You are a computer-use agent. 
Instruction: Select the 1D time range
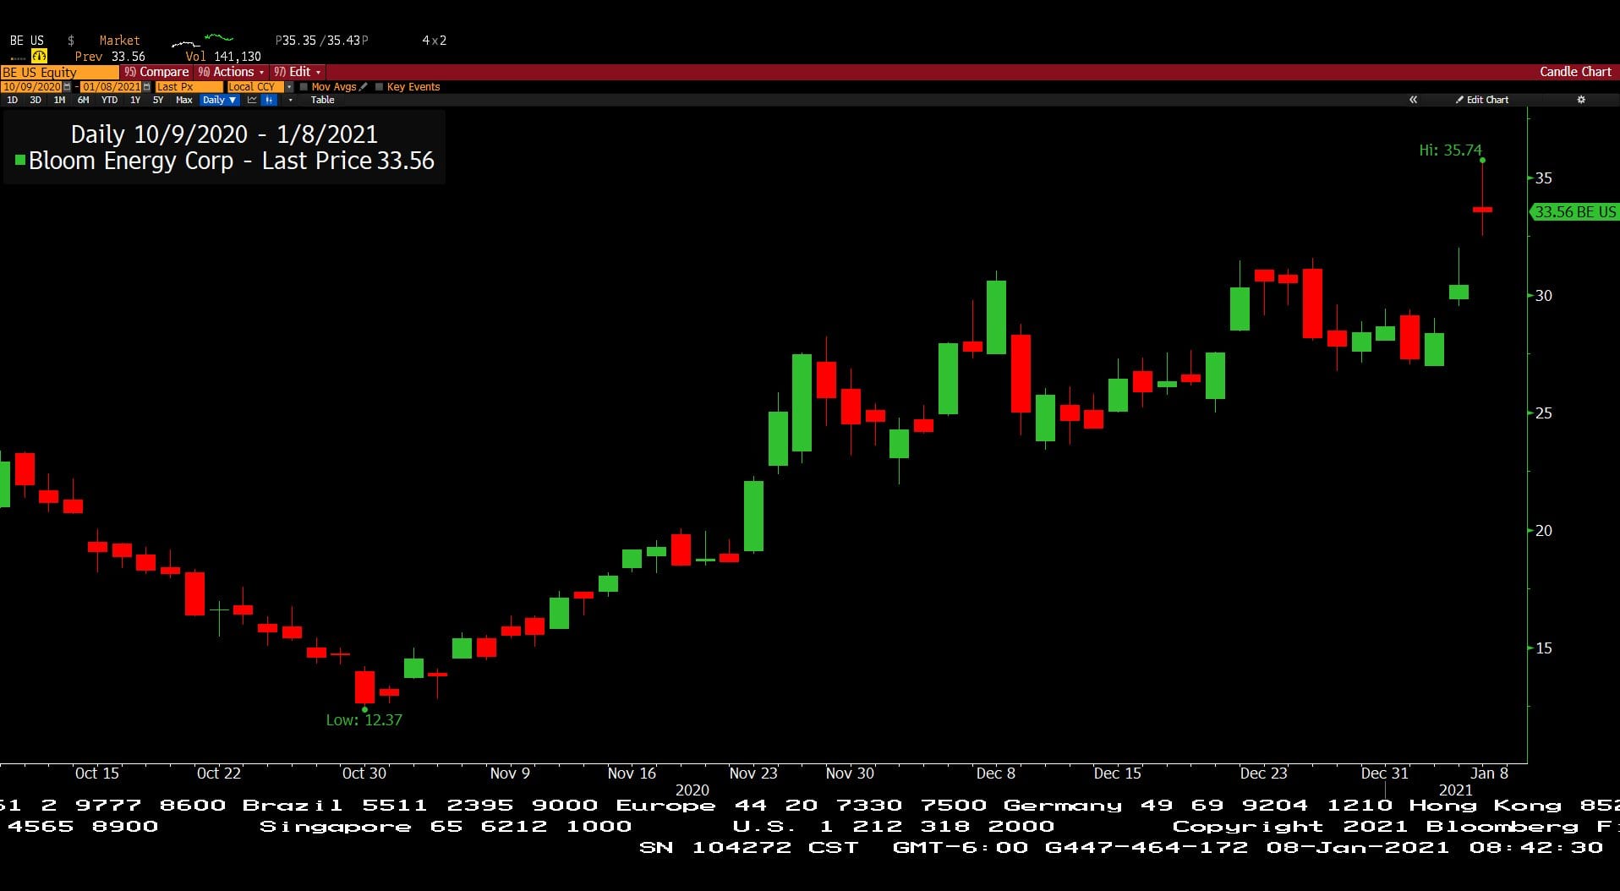point(12,100)
